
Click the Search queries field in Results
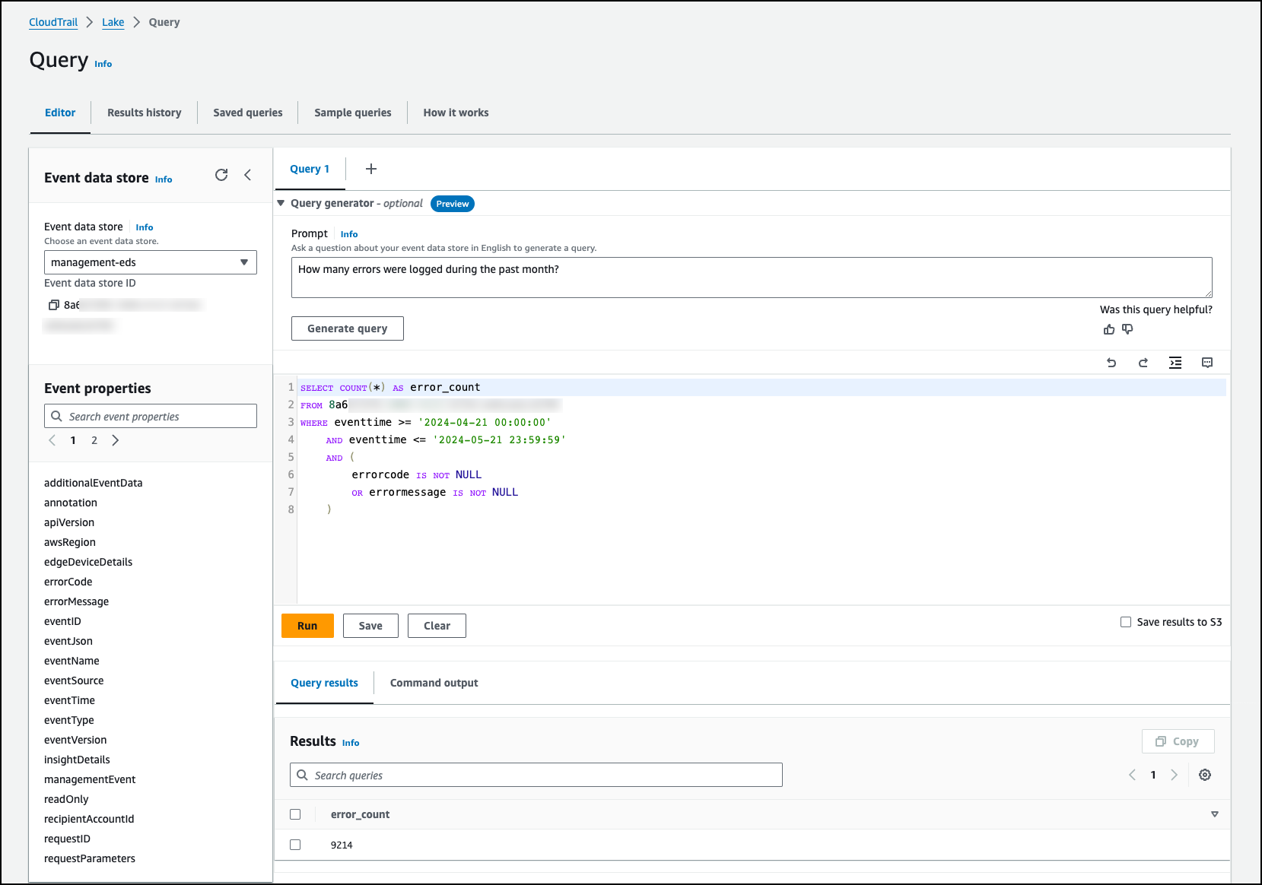pyautogui.click(x=536, y=775)
